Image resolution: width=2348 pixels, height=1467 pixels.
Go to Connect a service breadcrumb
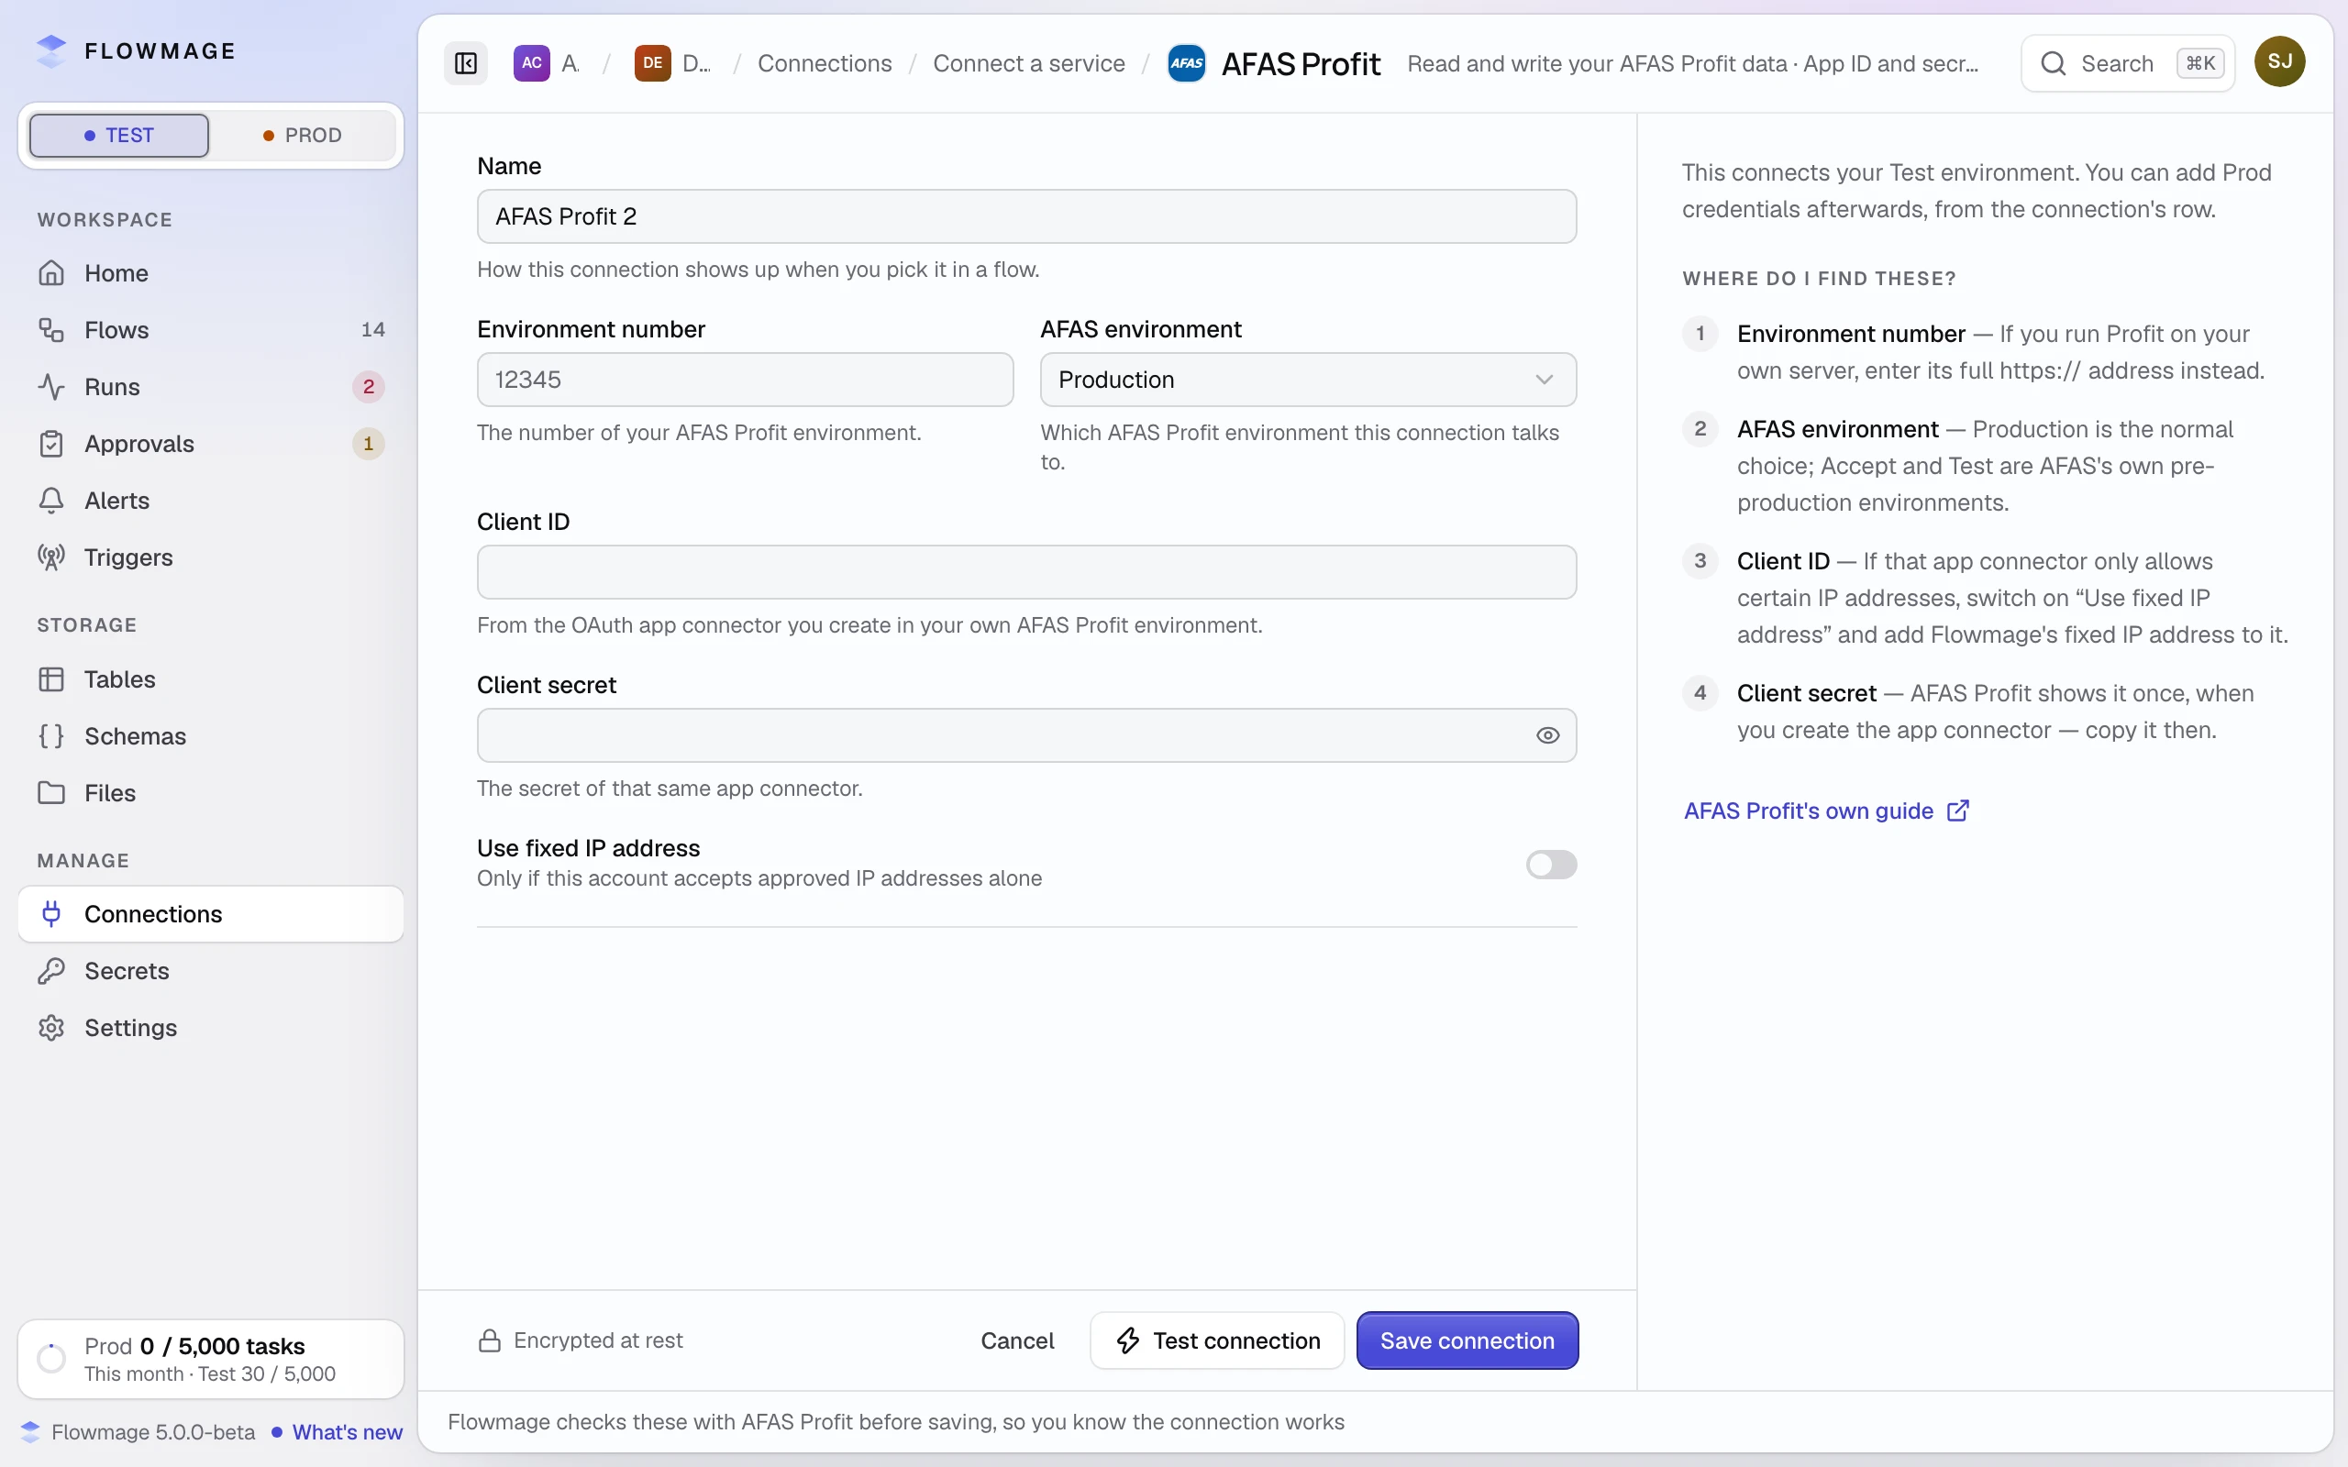coord(1028,64)
